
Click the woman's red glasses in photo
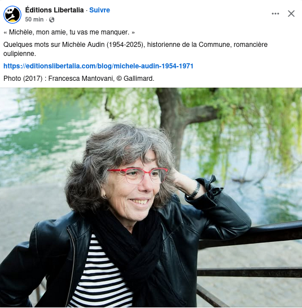(x=138, y=175)
